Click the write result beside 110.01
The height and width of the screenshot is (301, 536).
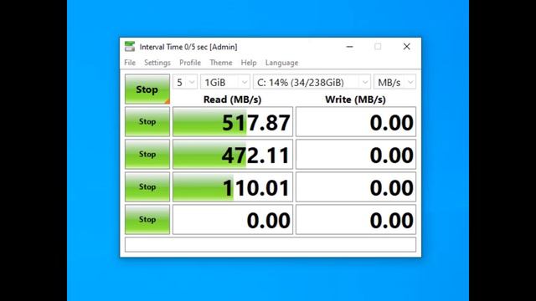point(356,187)
